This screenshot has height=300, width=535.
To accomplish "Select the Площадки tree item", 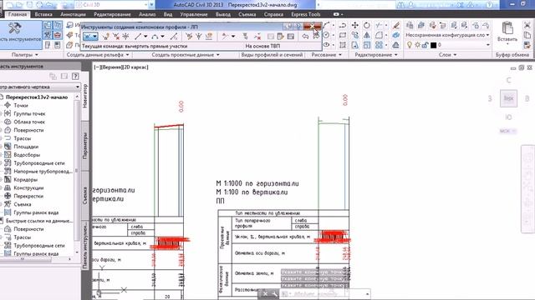I will click(26, 147).
